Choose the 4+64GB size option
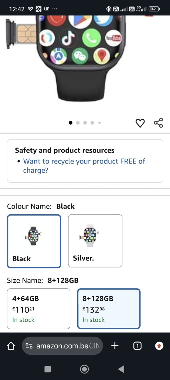The width and height of the screenshot is (170, 380). pos(39,309)
